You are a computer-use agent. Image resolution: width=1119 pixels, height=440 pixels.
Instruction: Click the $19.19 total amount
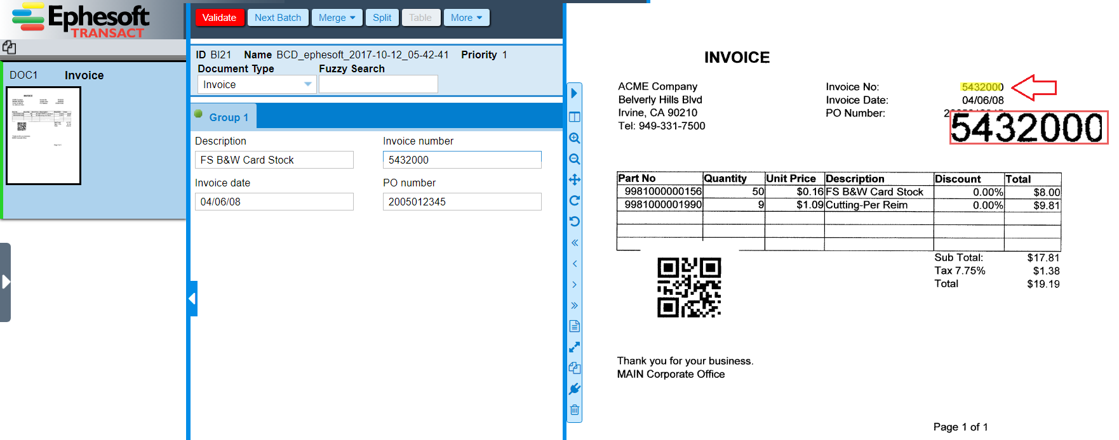(1043, 284)
